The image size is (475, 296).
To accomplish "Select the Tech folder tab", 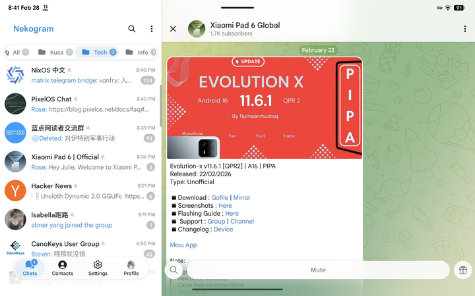I will point(96,52).
